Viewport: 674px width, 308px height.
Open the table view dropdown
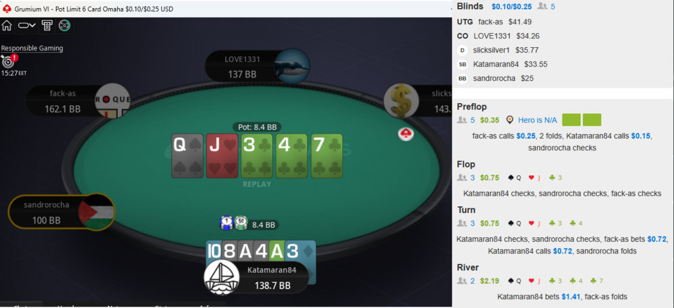27,26
